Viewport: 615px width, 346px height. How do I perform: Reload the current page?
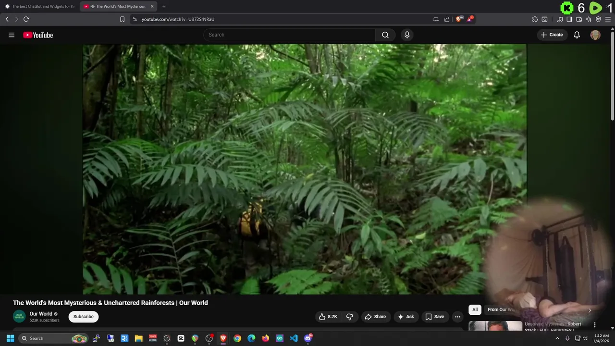(x=26, y=19)
